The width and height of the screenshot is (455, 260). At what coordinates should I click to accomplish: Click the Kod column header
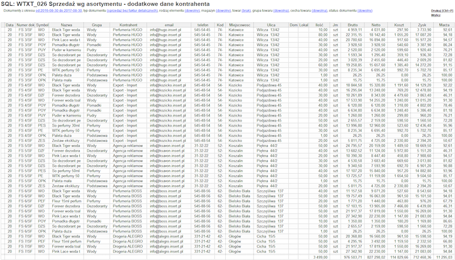(x=220, y=25)
